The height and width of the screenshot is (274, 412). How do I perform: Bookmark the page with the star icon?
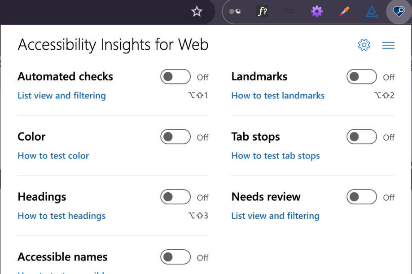197,11
